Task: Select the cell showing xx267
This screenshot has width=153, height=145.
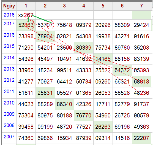Action: click(x=26, y=15)
